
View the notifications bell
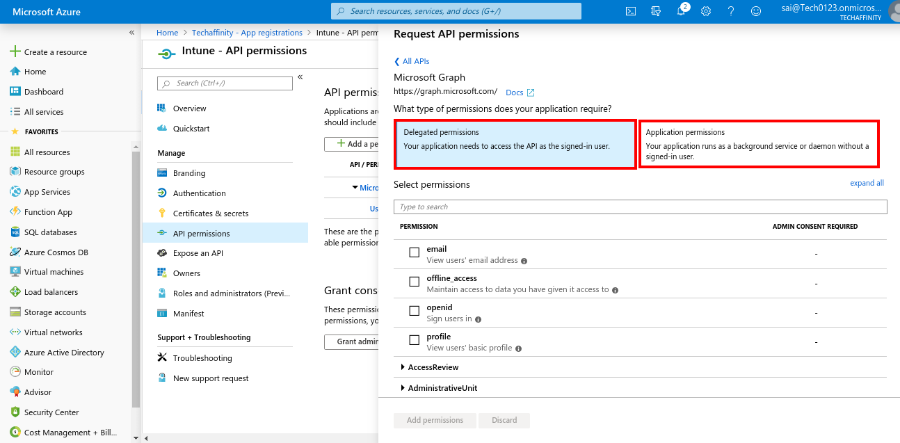(x=680, y=10)
